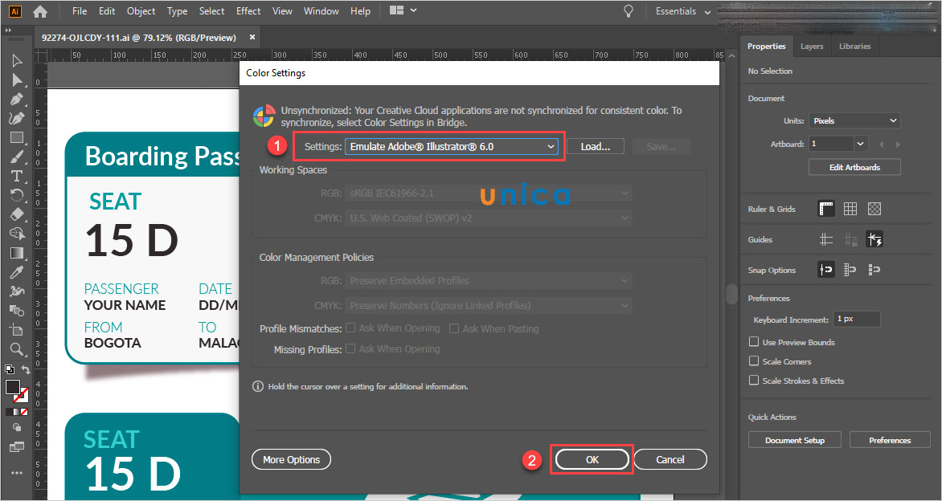
Task: Toggle Show Guides icon
Action: click(x=826, y=240)
